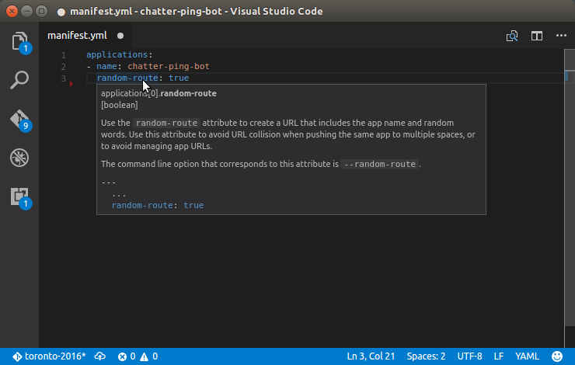This screenshot has height=365, width=575.
Task: Click the 'name' key on line 2
Action: click(106, 66)
